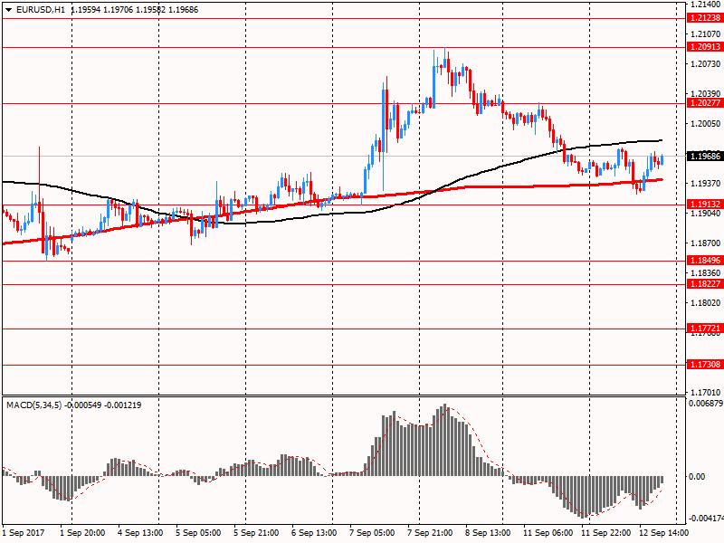The width and height of the screenshot is (724, 543).
Task: Click the 4 Sep 13:00 time label
Action: 140,533
